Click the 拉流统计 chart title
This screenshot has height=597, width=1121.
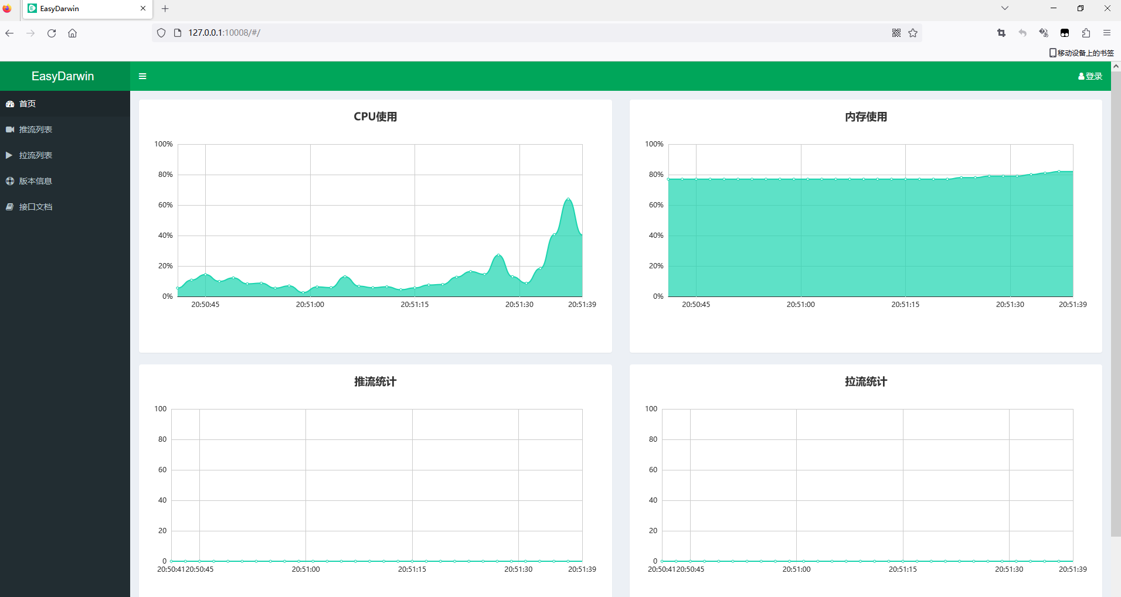coord(866,381)
